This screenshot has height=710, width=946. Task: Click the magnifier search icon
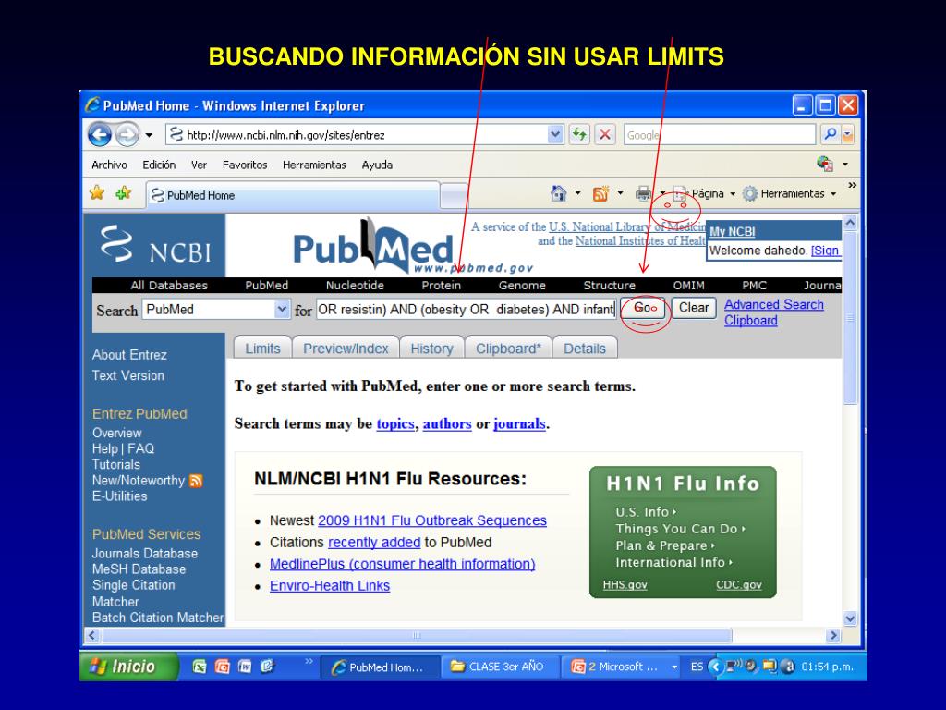(831, 134)
